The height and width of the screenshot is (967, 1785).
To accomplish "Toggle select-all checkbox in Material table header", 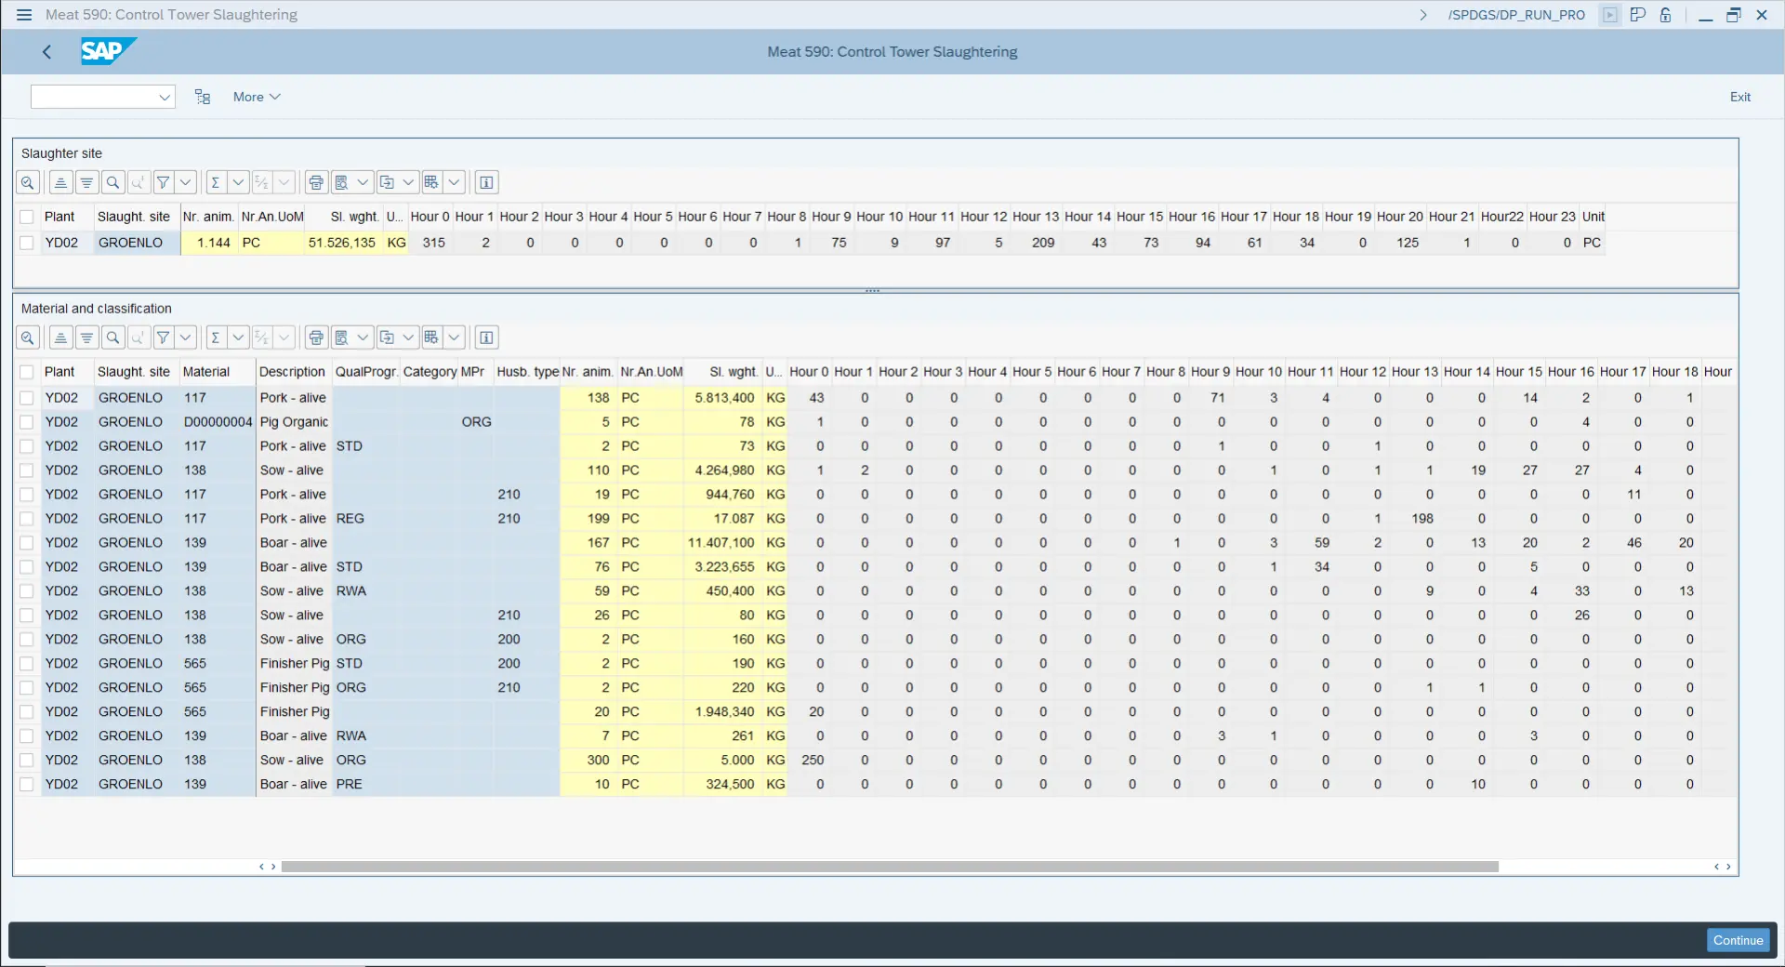I will pyautogui.click(x=27, y=372).
